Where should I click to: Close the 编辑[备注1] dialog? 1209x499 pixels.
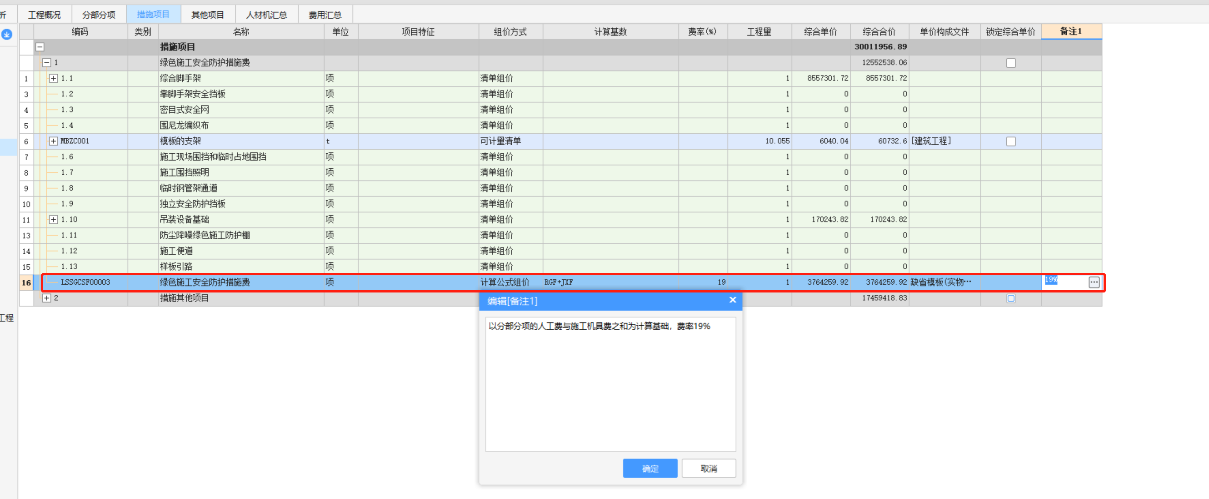tap(733, 300)
